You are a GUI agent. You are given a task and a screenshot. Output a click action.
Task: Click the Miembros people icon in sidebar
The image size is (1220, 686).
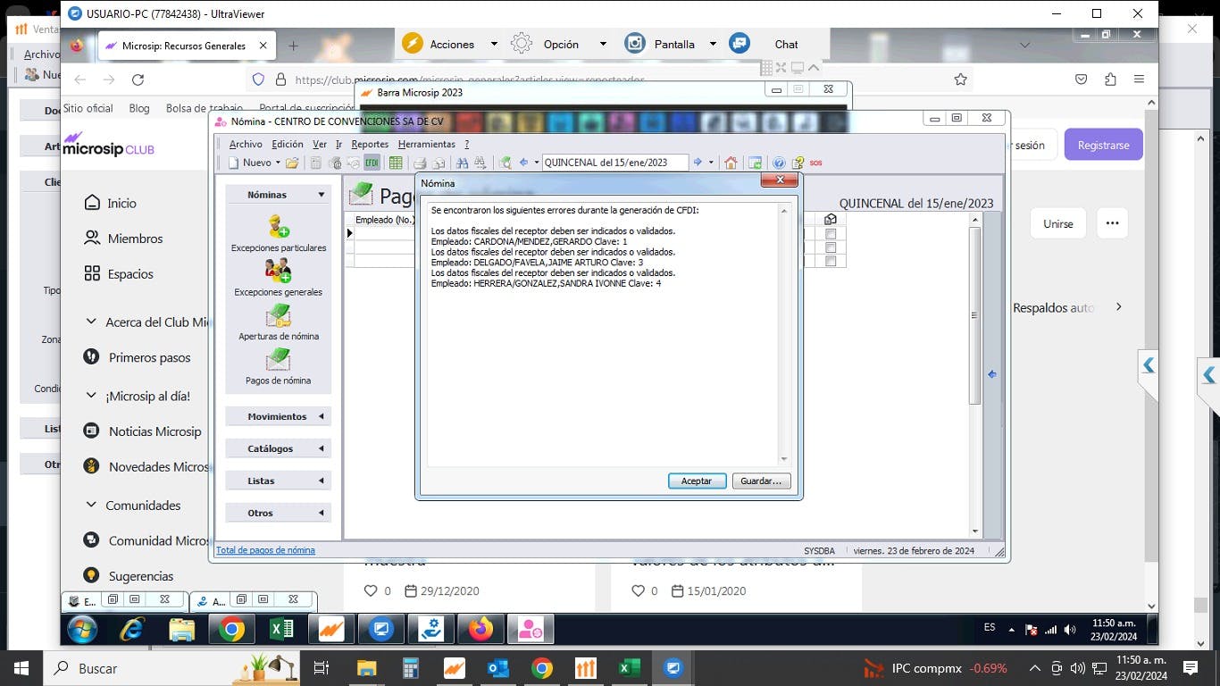(92, 238)
